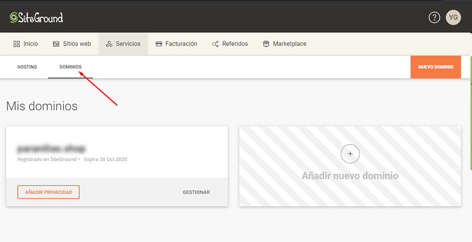This screenshot has width=472, height=242.
Task: Open help via the question mark icon
Action: [434, 17]
